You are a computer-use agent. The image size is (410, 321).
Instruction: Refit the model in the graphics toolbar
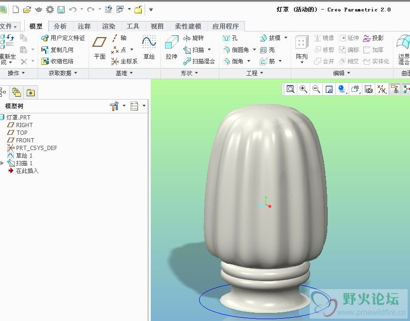(290, 89)
